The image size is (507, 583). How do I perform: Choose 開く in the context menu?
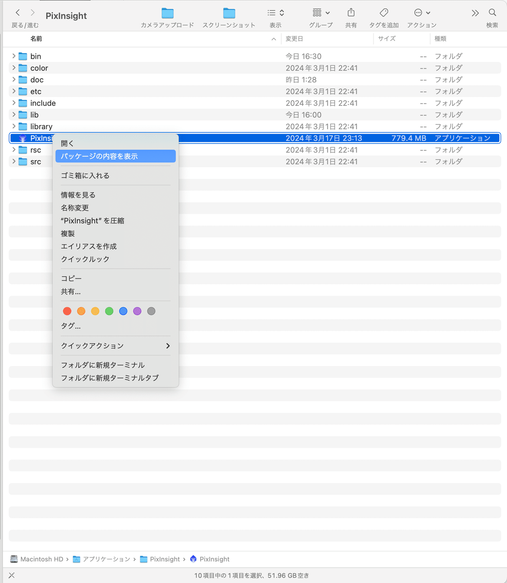[x=115, y=143]
